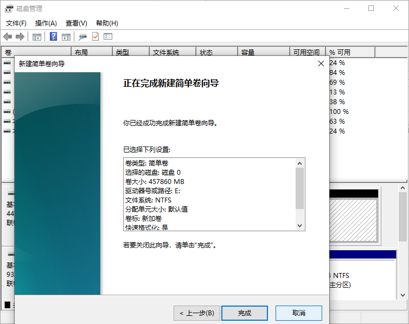Select the 文件系统: NTFS settings line
Image resolution: width=409 pixels, height=324 pixels.
pos(148,200)
